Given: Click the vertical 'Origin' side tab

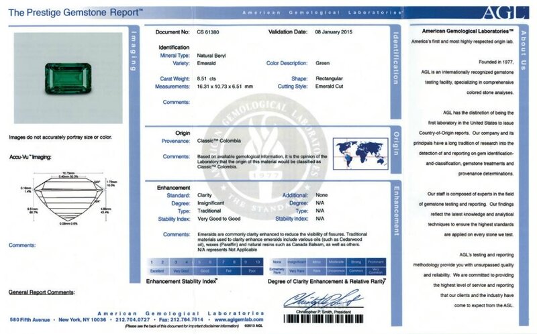Looking at the screenshot, I should pyautogui.click(x=395, y=144).
